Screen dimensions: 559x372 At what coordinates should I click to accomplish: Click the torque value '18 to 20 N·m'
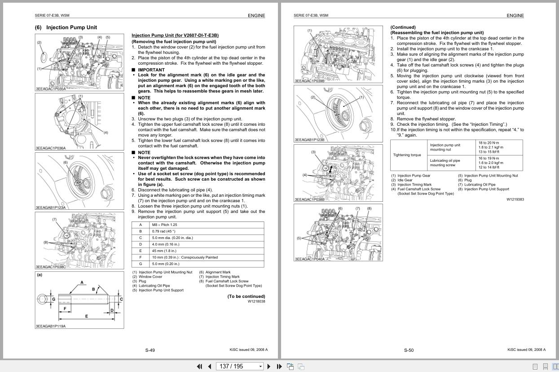tap(489, 143)
